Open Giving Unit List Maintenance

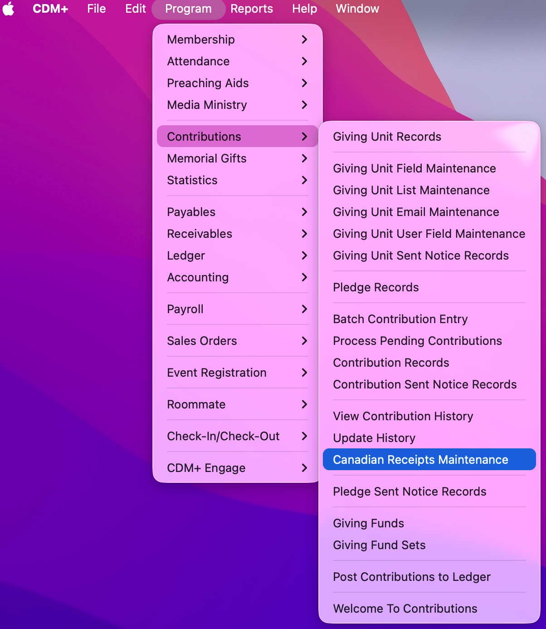tap(429, 190)
